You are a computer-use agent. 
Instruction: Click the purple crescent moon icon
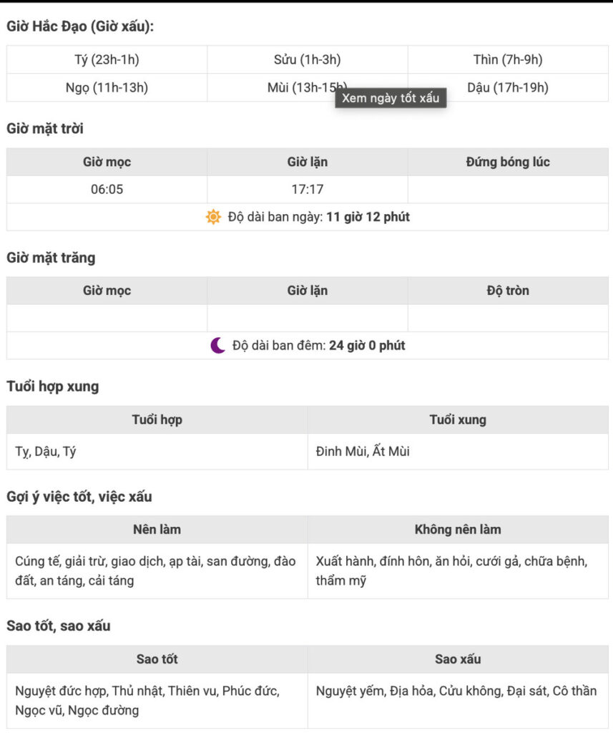pos(217,346)
